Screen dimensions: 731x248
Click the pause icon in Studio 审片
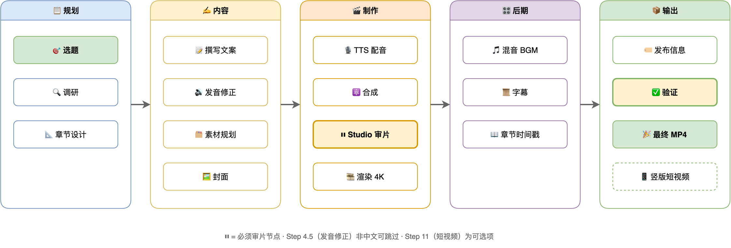(x=343, y=134)
